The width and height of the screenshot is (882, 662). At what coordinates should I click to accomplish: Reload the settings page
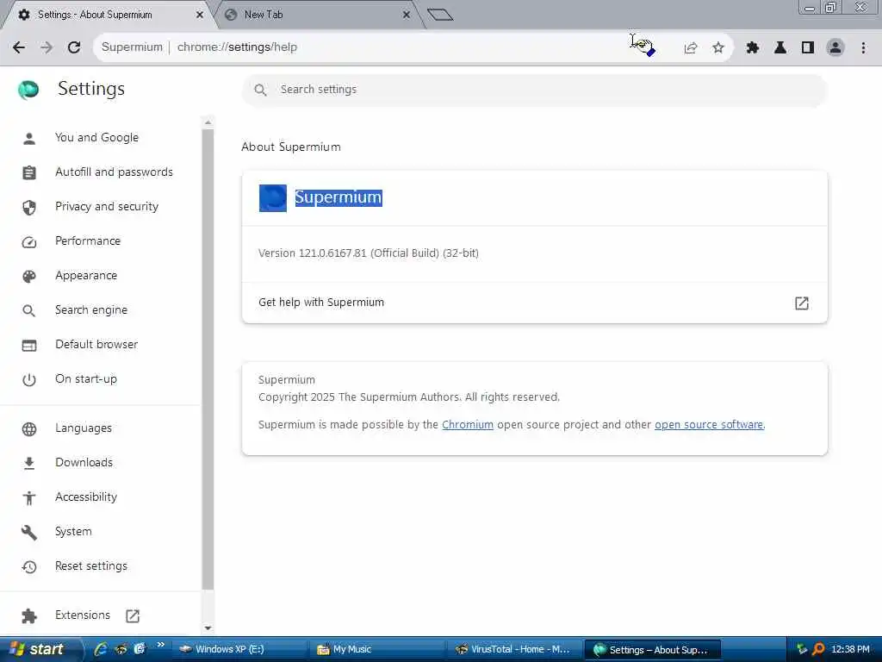(74, 47)
